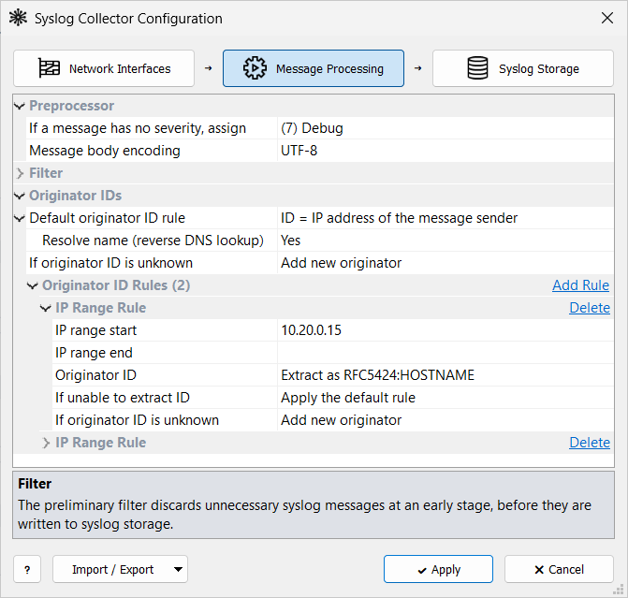Toggle Resolve name 'Yes' value
Image resolution: width=628 pixels, height=598 pixels.
coord(445,241)
